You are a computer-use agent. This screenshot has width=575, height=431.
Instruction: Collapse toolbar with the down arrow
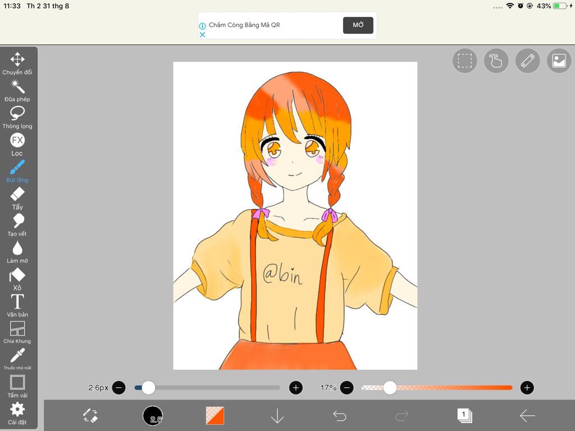click(x=277, y=416)
